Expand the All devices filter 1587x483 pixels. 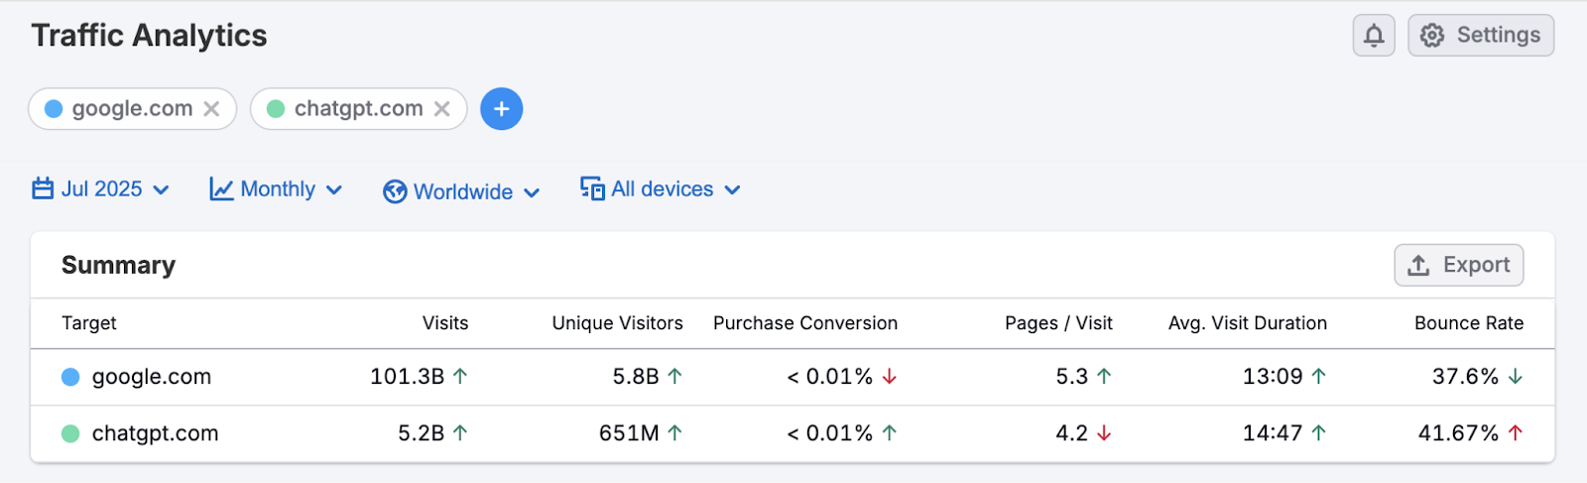(x=661, y=189)
